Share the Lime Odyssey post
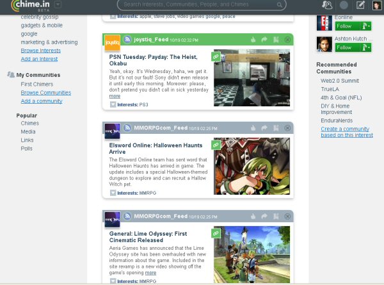 click(x=264, y=216)
